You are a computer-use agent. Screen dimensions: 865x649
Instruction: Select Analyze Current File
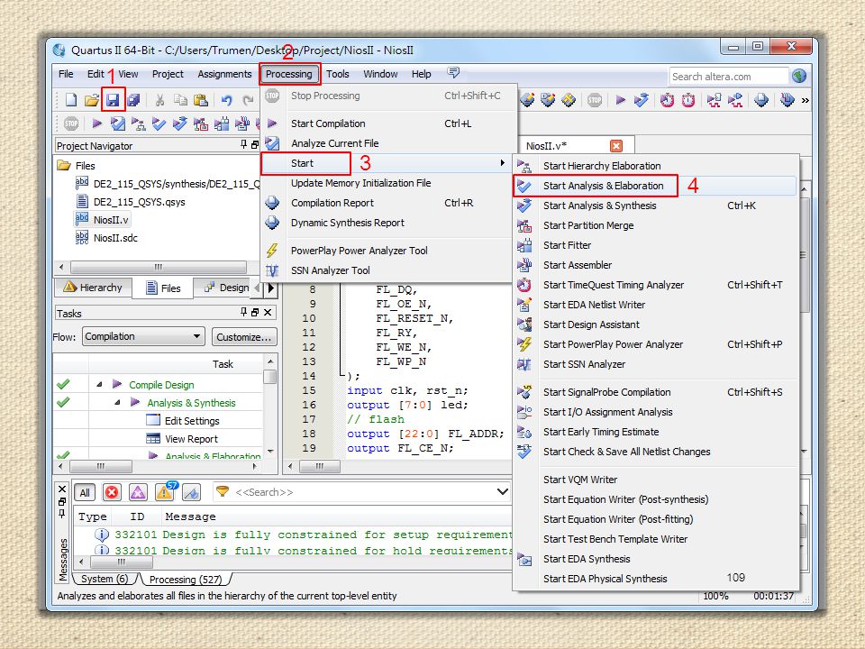point(389,143)
